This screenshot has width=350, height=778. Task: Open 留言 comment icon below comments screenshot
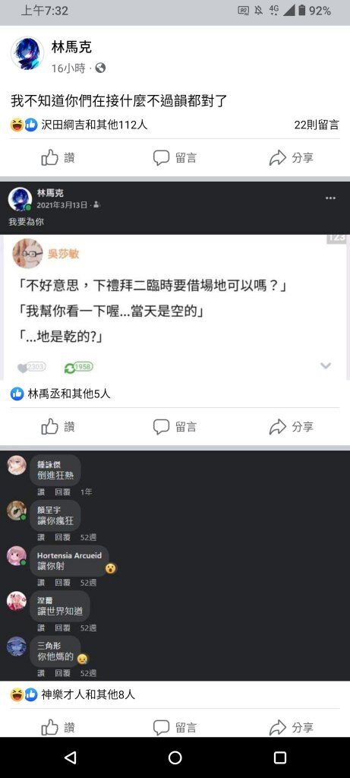(x=161, y=728)
